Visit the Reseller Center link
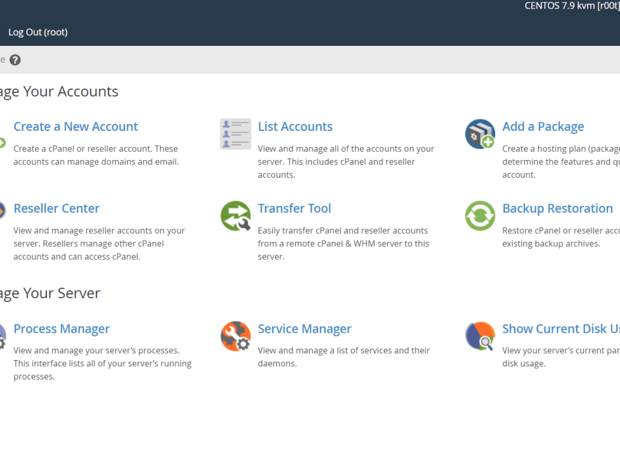This screenshot has width=620, height=465. (56, 208)
